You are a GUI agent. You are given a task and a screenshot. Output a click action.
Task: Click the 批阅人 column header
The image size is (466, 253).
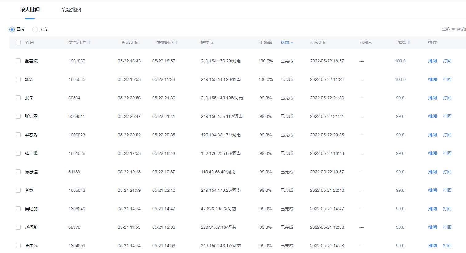point(366,42)
